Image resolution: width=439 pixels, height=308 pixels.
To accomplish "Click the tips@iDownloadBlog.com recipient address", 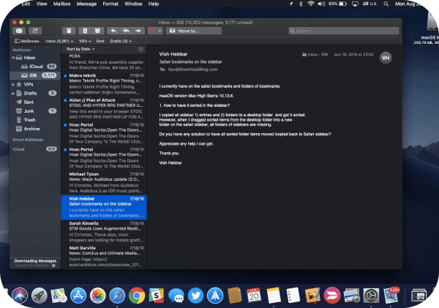I will point(192,70).
